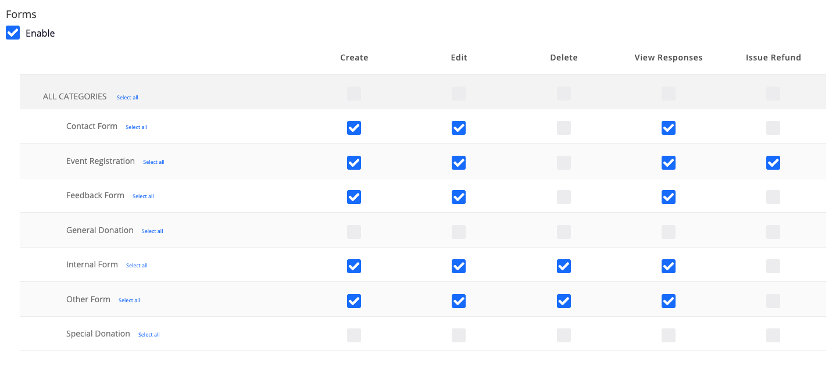Disable Edit permission for Internal Form
Screen dimensions: 836x365
coord(459,266)
